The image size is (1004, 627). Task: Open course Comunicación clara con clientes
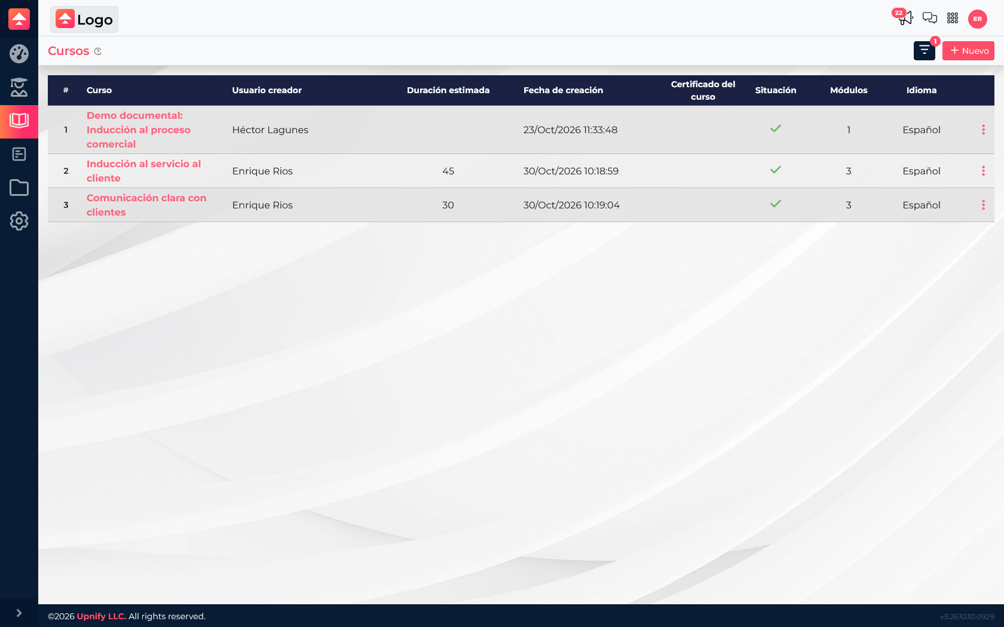(x=146, y=205)
